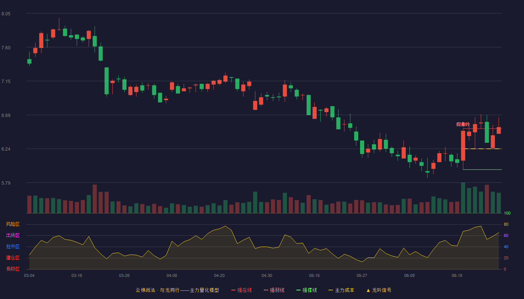This screenshot has height=299, width=524.
Task: Click the 06-08 date label
Action: tap(409, 275)
